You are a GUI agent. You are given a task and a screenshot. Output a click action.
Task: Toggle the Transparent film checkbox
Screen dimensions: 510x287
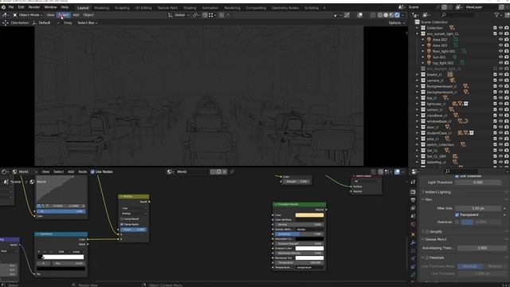tap(457, 214)
